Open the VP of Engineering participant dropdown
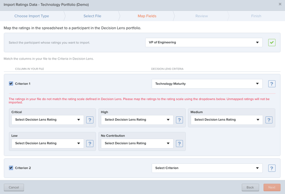This screenshot has width=285, height=194. pyautogui.click(x=204, y=43)
